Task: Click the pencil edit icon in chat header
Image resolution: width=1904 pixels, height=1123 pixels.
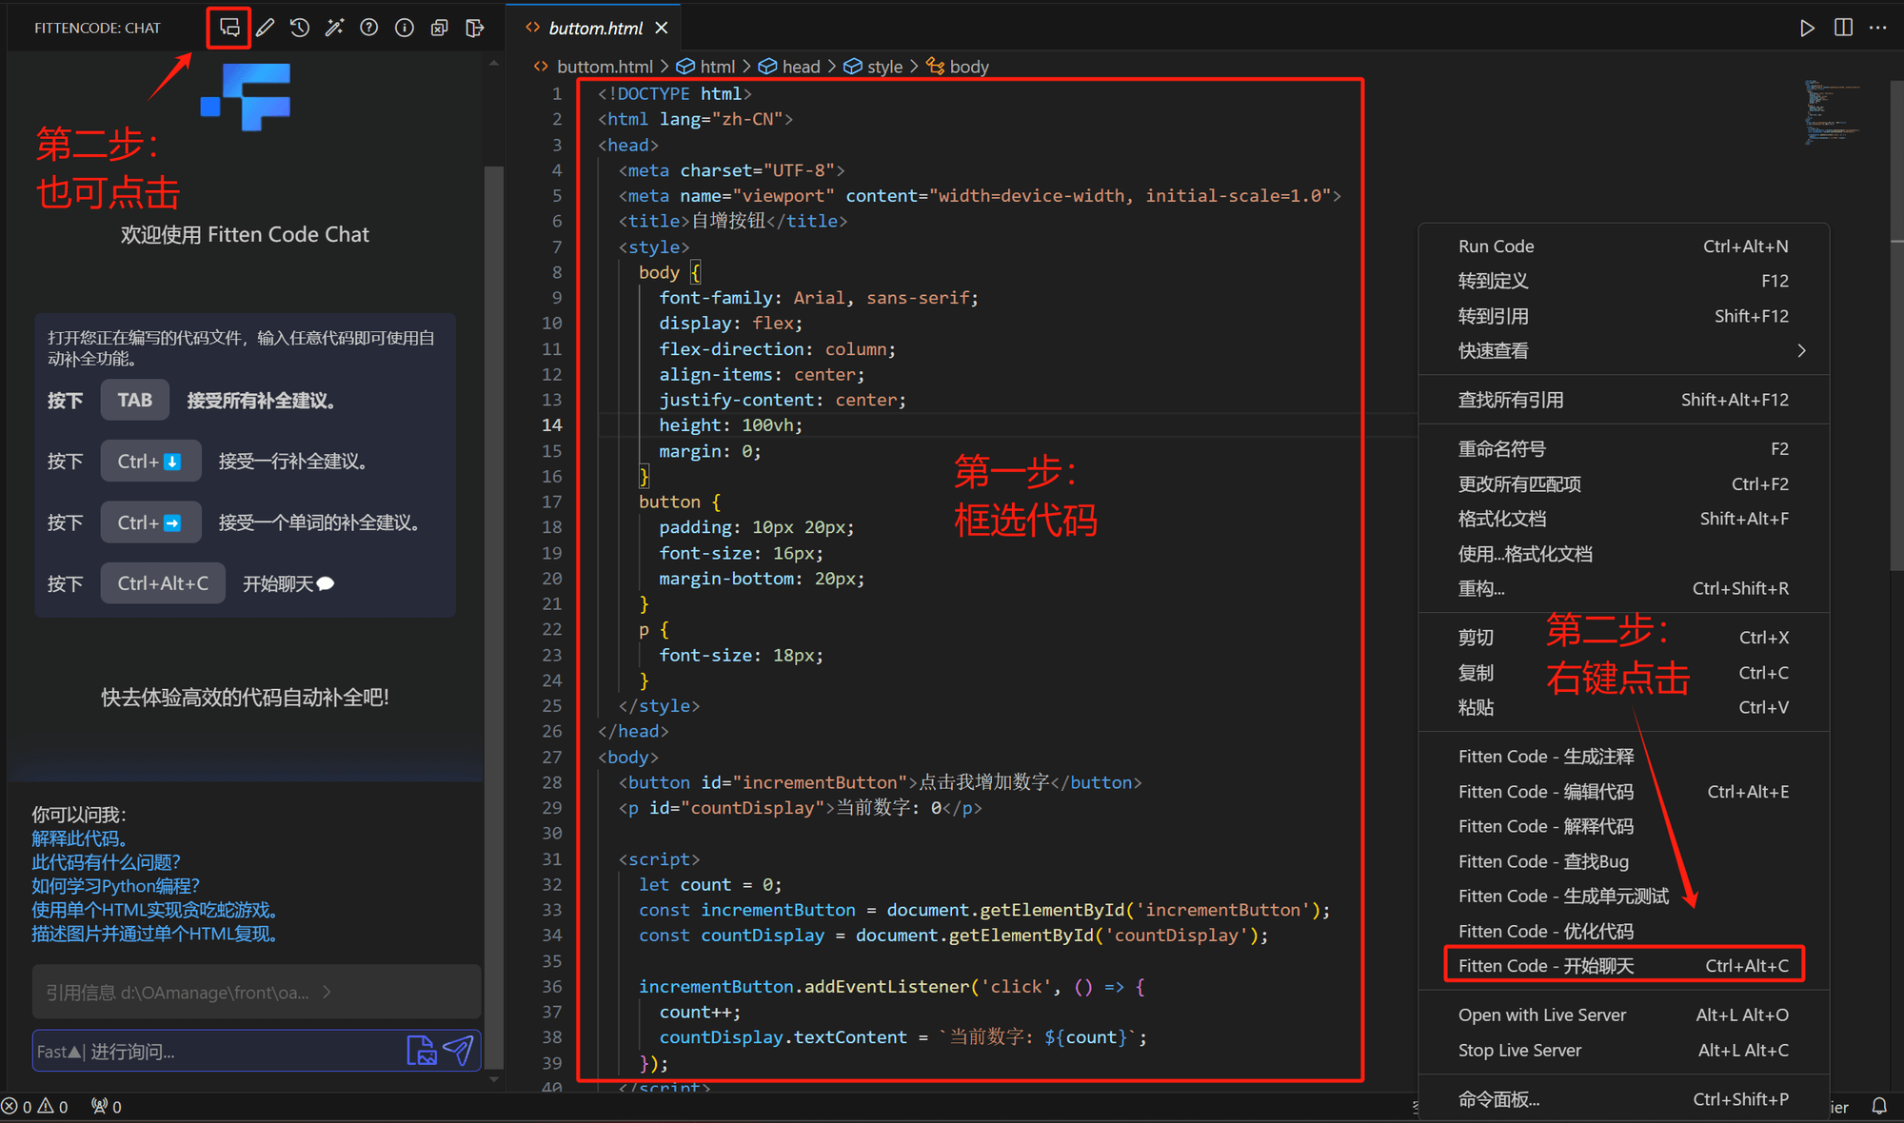Action: [266, 28]
